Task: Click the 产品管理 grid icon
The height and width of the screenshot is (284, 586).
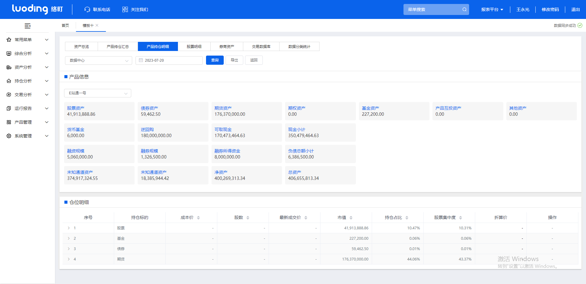Action: coord(9,122)
